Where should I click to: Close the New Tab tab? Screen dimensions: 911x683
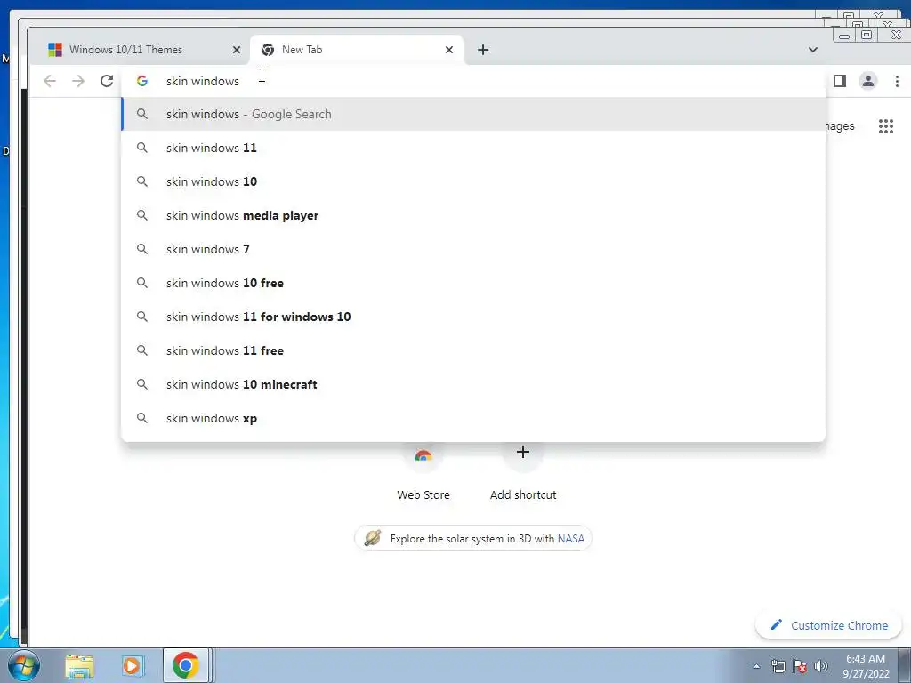pos(449,50)
